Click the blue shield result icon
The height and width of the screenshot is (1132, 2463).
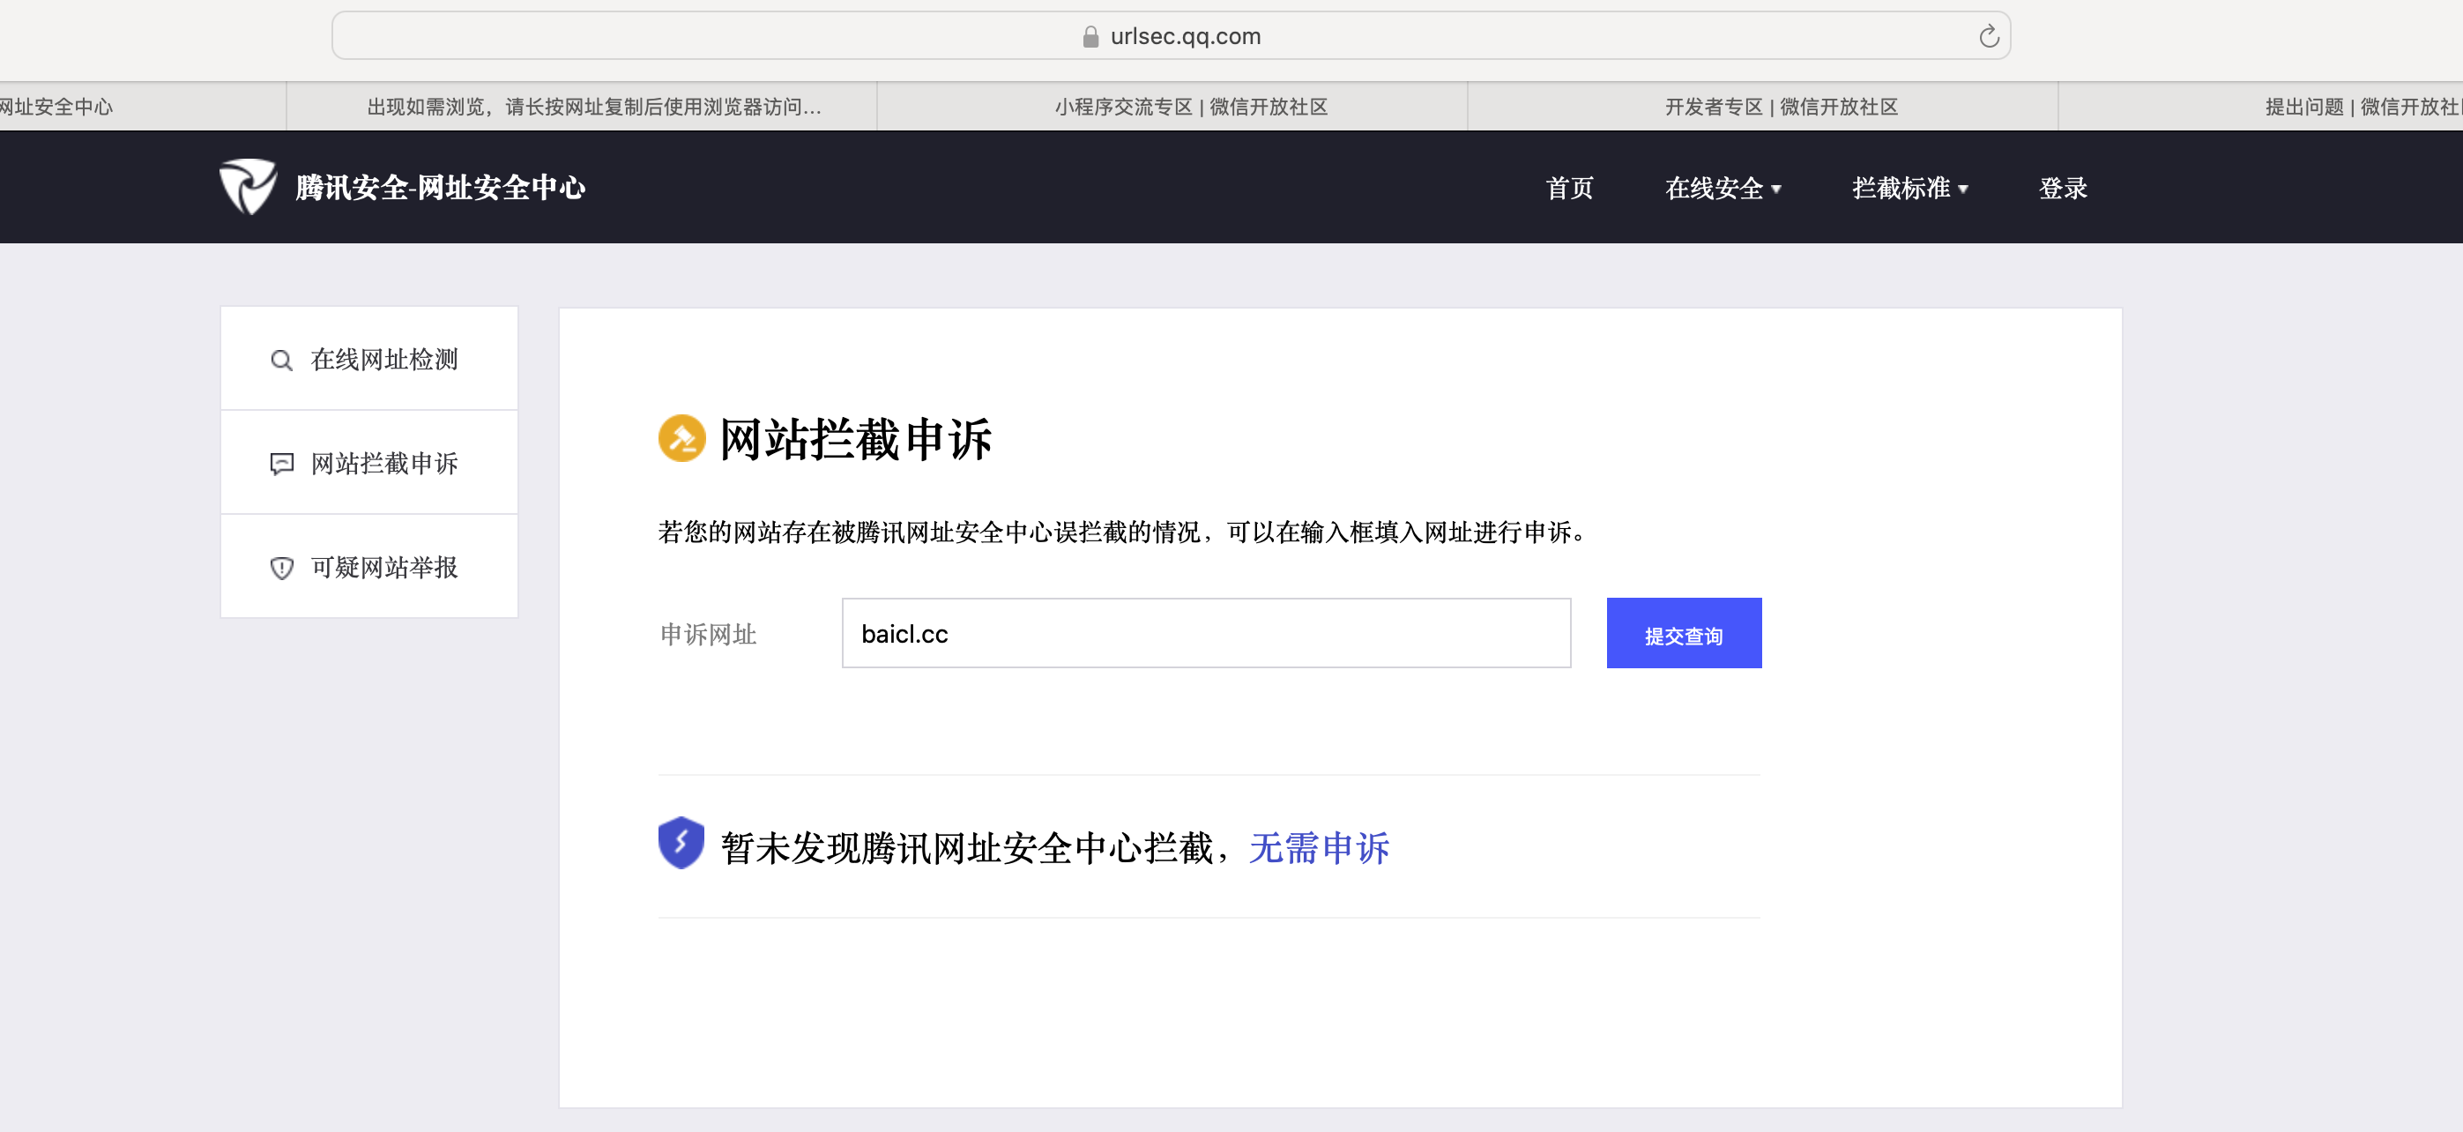point(681,843)
